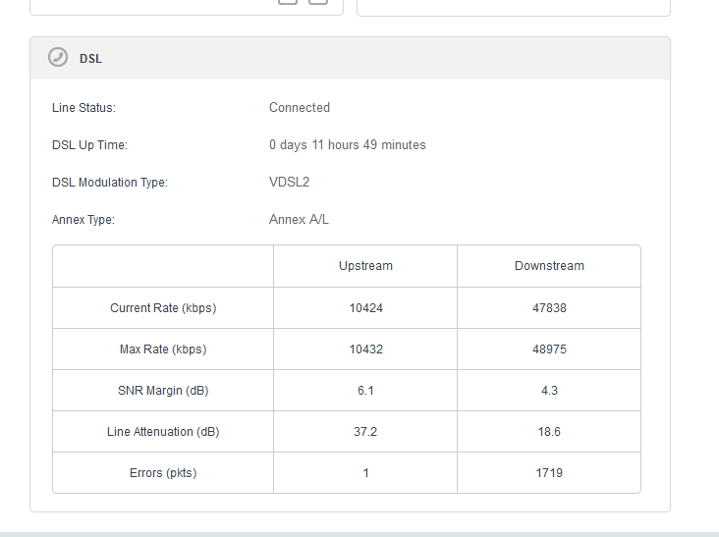Viewport: 719px width, 537px height.
Task: Click downstream current rate 47838
Action: click(x=549, y=308)
